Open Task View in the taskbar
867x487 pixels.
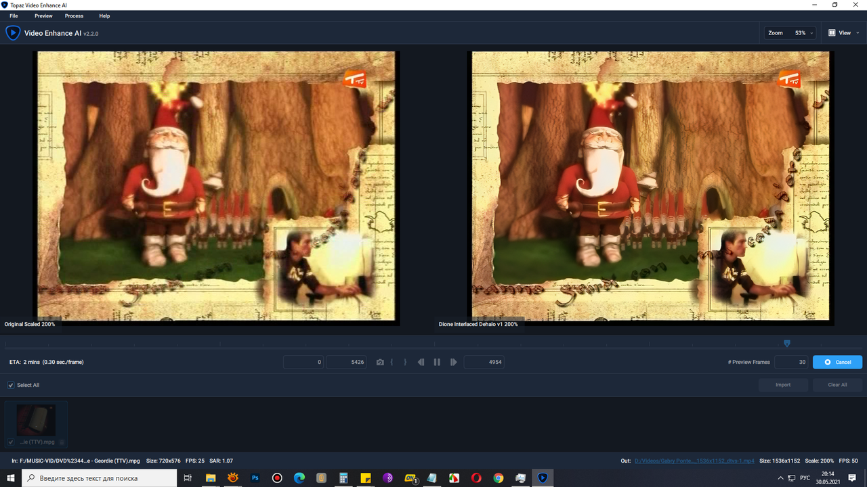point(188,478)
